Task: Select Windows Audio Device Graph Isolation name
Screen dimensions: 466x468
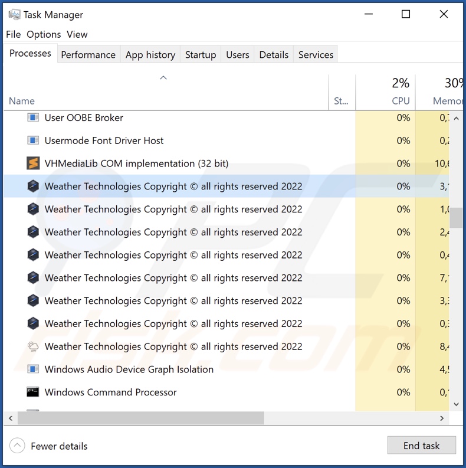Action: point(129,369)
